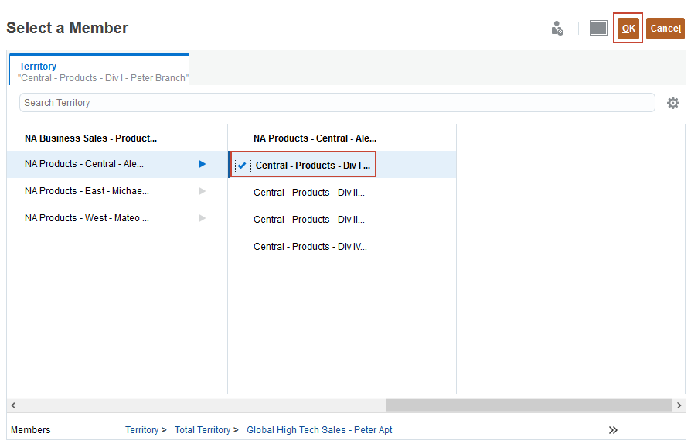Click the gray square view icon
This screenshot has width=691, height=444.
tap(598, 29)
